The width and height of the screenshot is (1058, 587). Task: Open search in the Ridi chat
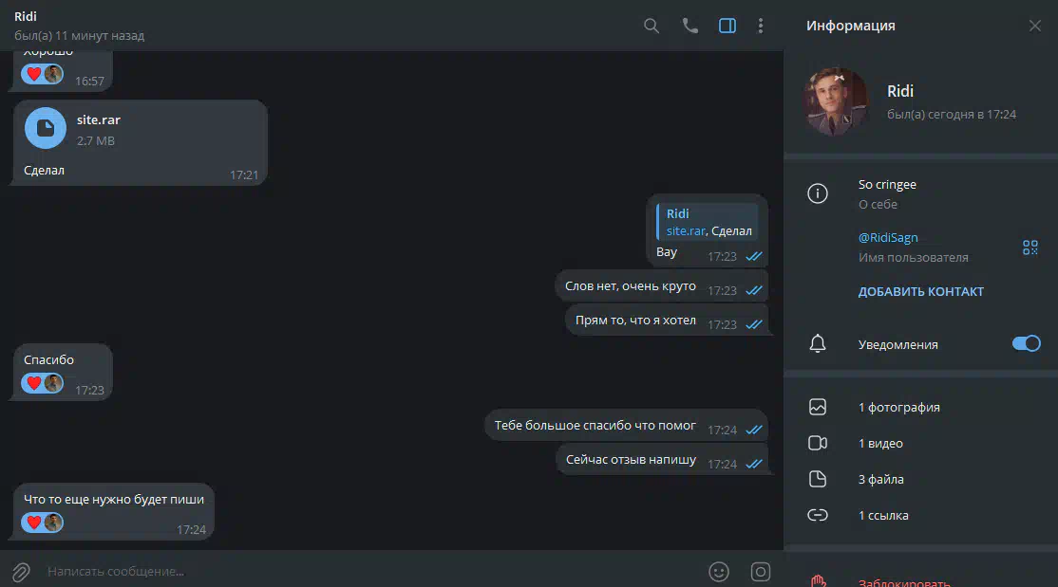tap(652, 26)
